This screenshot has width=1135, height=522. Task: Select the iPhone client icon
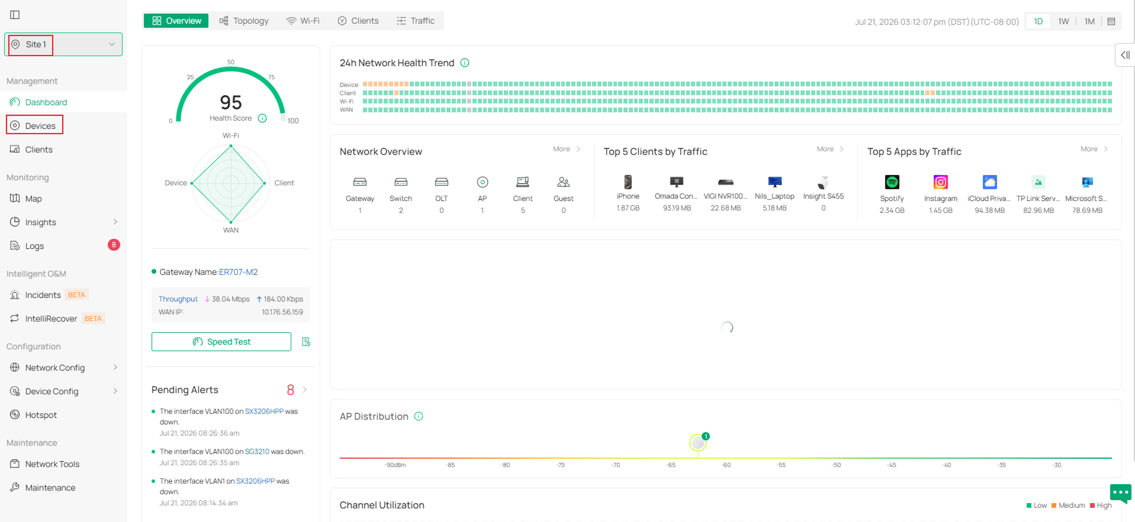coord(628,182)
